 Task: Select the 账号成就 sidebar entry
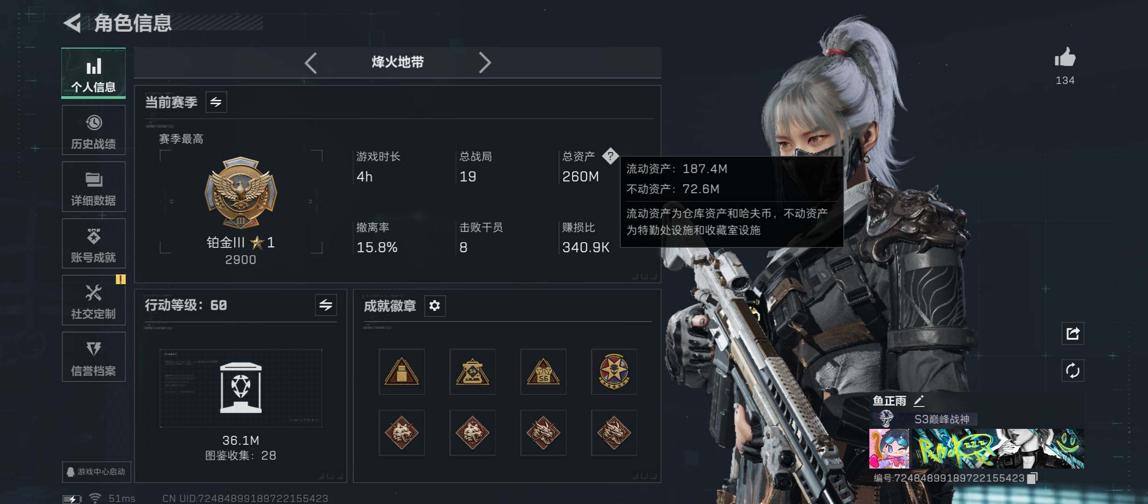pos(93,243)
